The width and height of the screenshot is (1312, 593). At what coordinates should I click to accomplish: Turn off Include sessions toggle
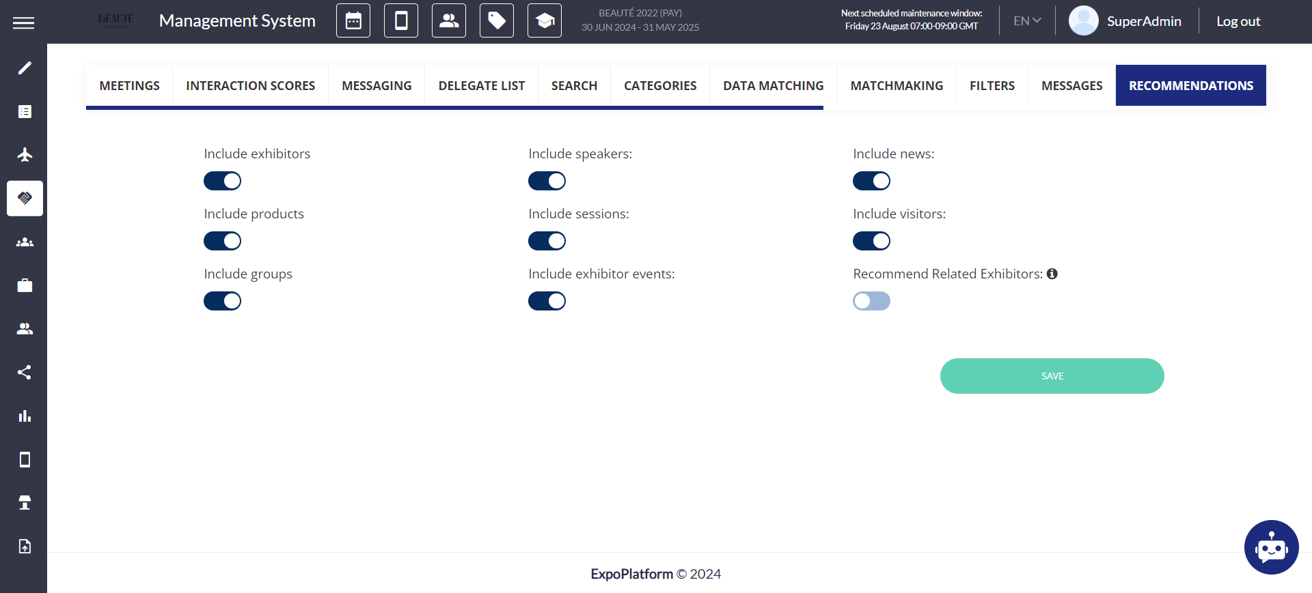click(x=547, y=241)
